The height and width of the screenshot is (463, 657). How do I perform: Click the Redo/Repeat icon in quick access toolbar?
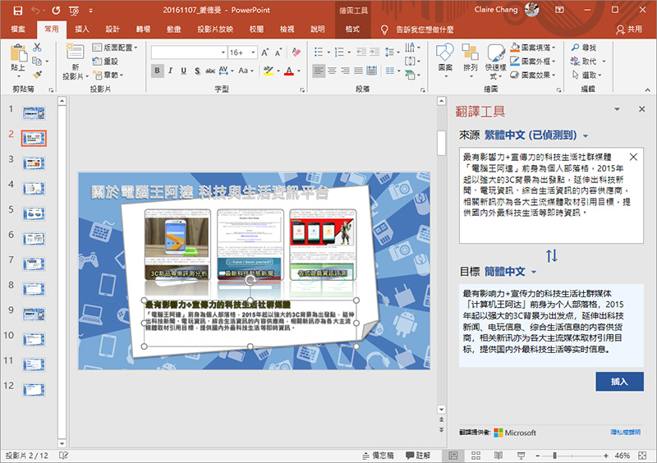(56, 11)
